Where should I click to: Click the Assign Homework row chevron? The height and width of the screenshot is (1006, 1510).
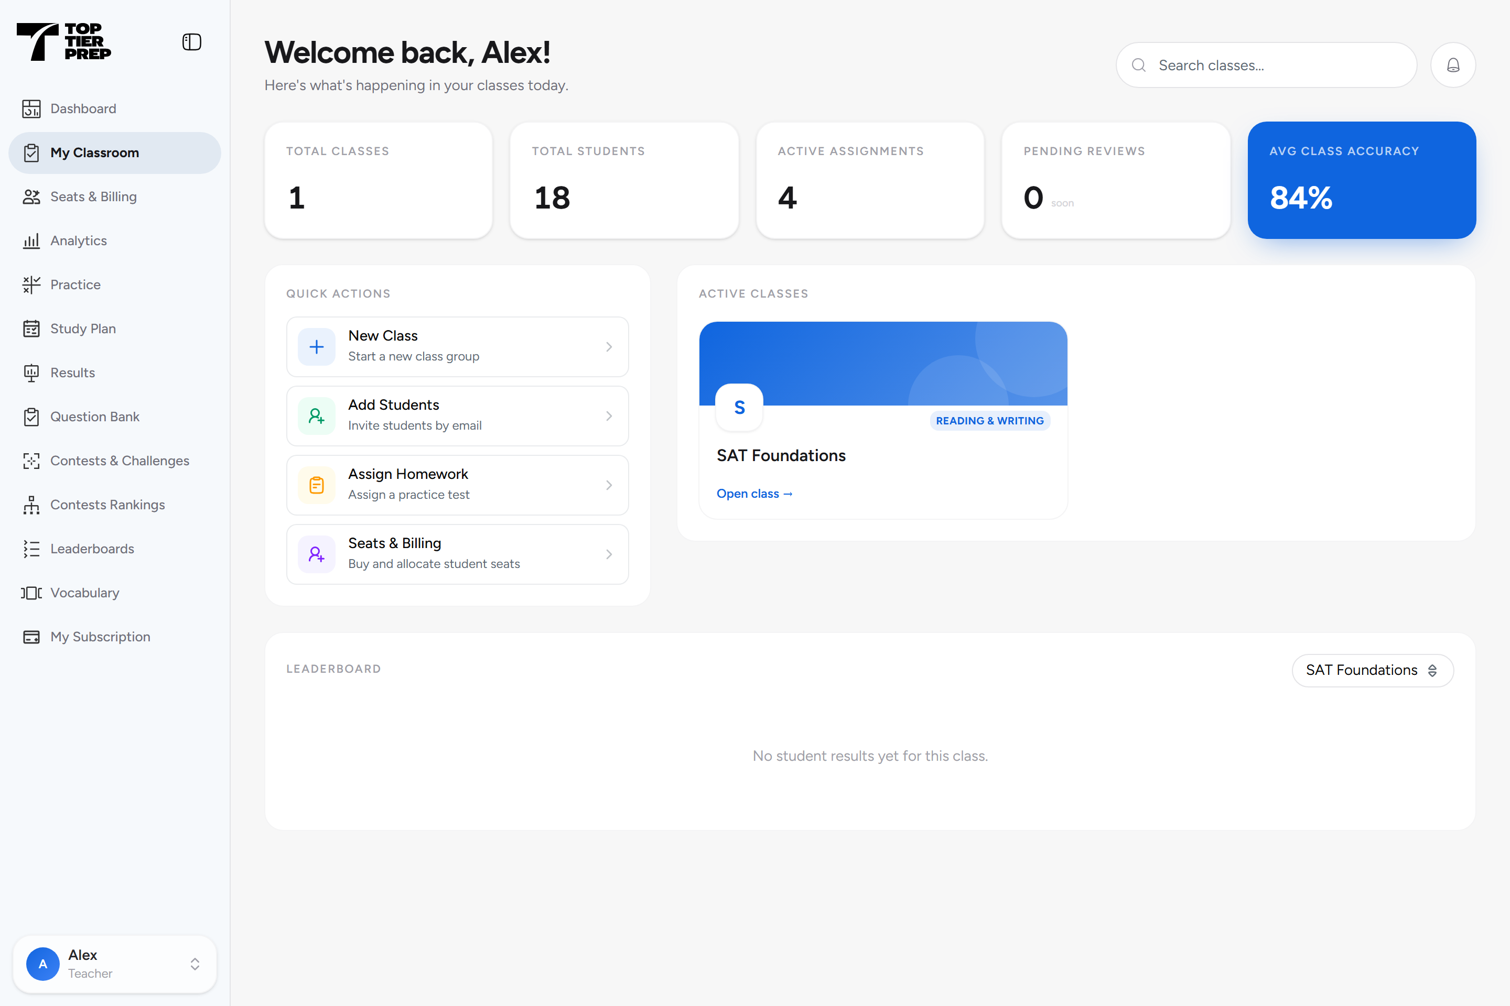point(609,486)
